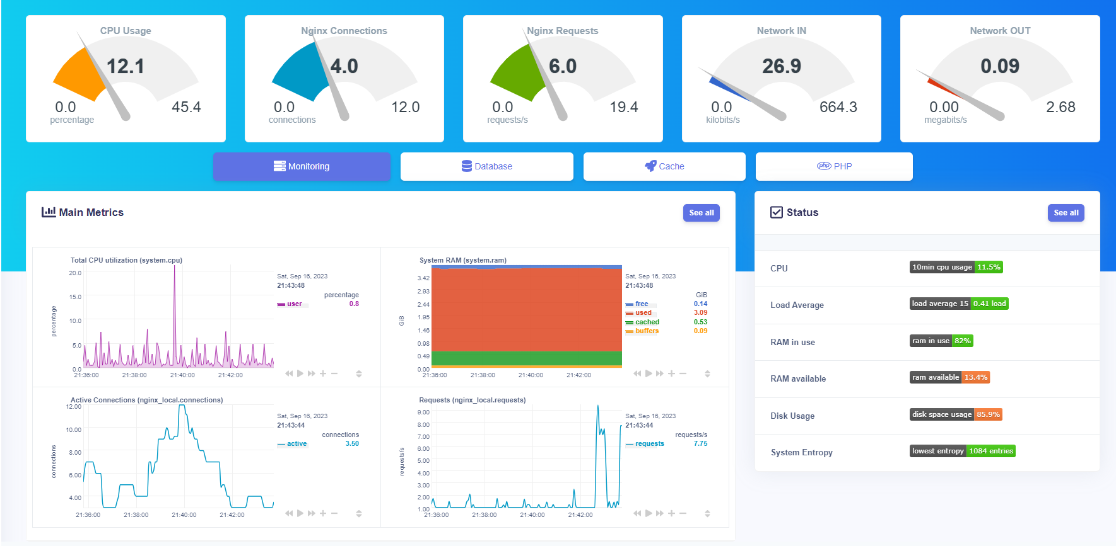Switch to the Database tab

pyautogui.click(x=486, y=166)
